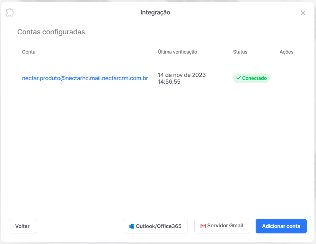This screenshot has width=316, height=244.
Task: Click the green checkmark in Conectado badge
Action: pos(239,78)
